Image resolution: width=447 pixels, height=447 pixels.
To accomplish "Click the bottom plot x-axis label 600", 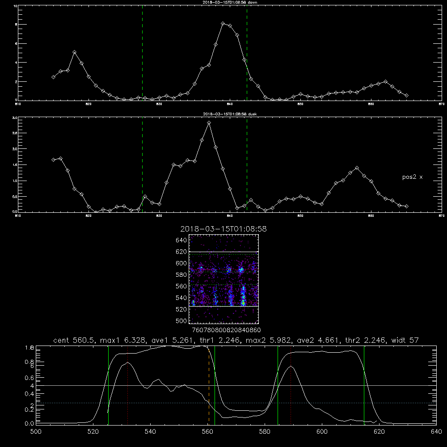I will pos(322,432).
